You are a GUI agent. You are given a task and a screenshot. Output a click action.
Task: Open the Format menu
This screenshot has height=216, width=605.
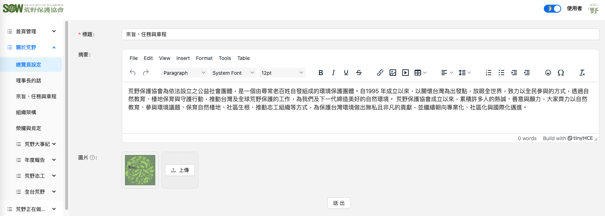tap(204, 58)
